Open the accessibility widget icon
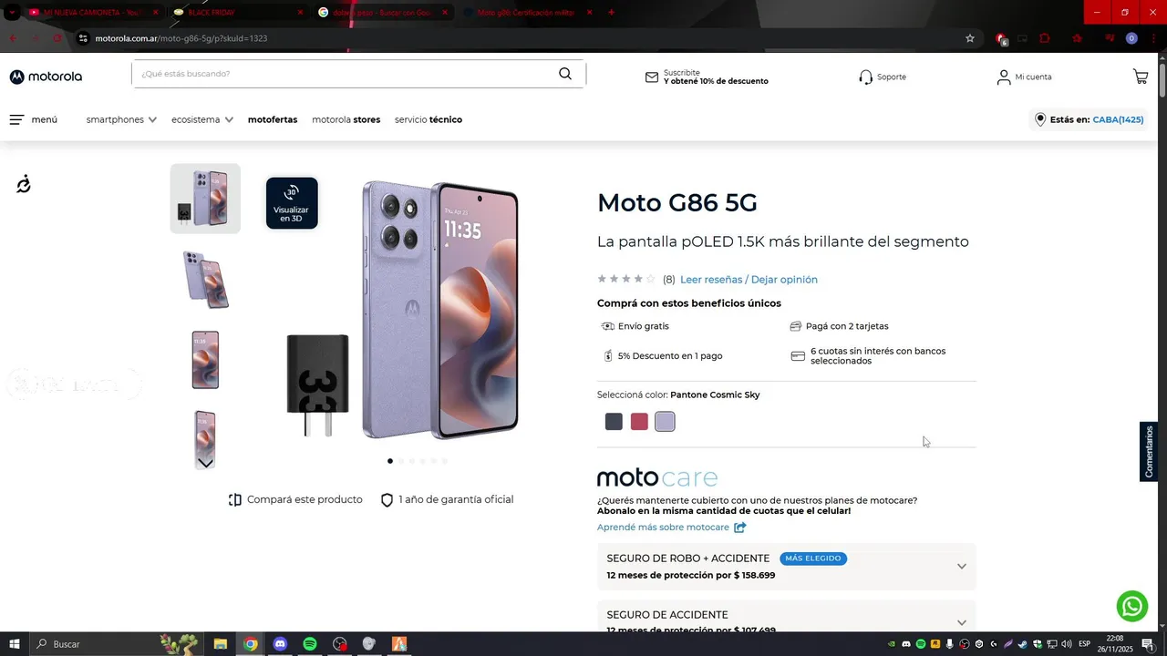1167x656 pixels. 24,184
